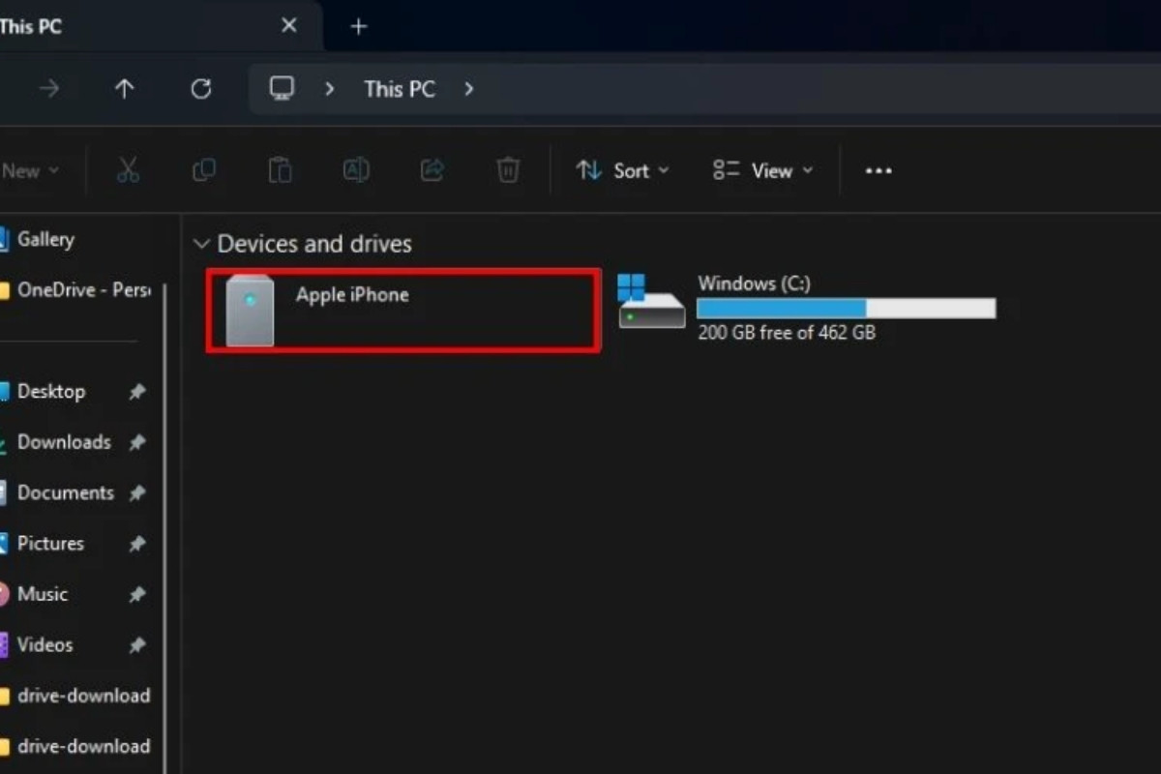Select This PC in the address path
The width and height of the screenshot is (1161, 774).
point(399,89)
